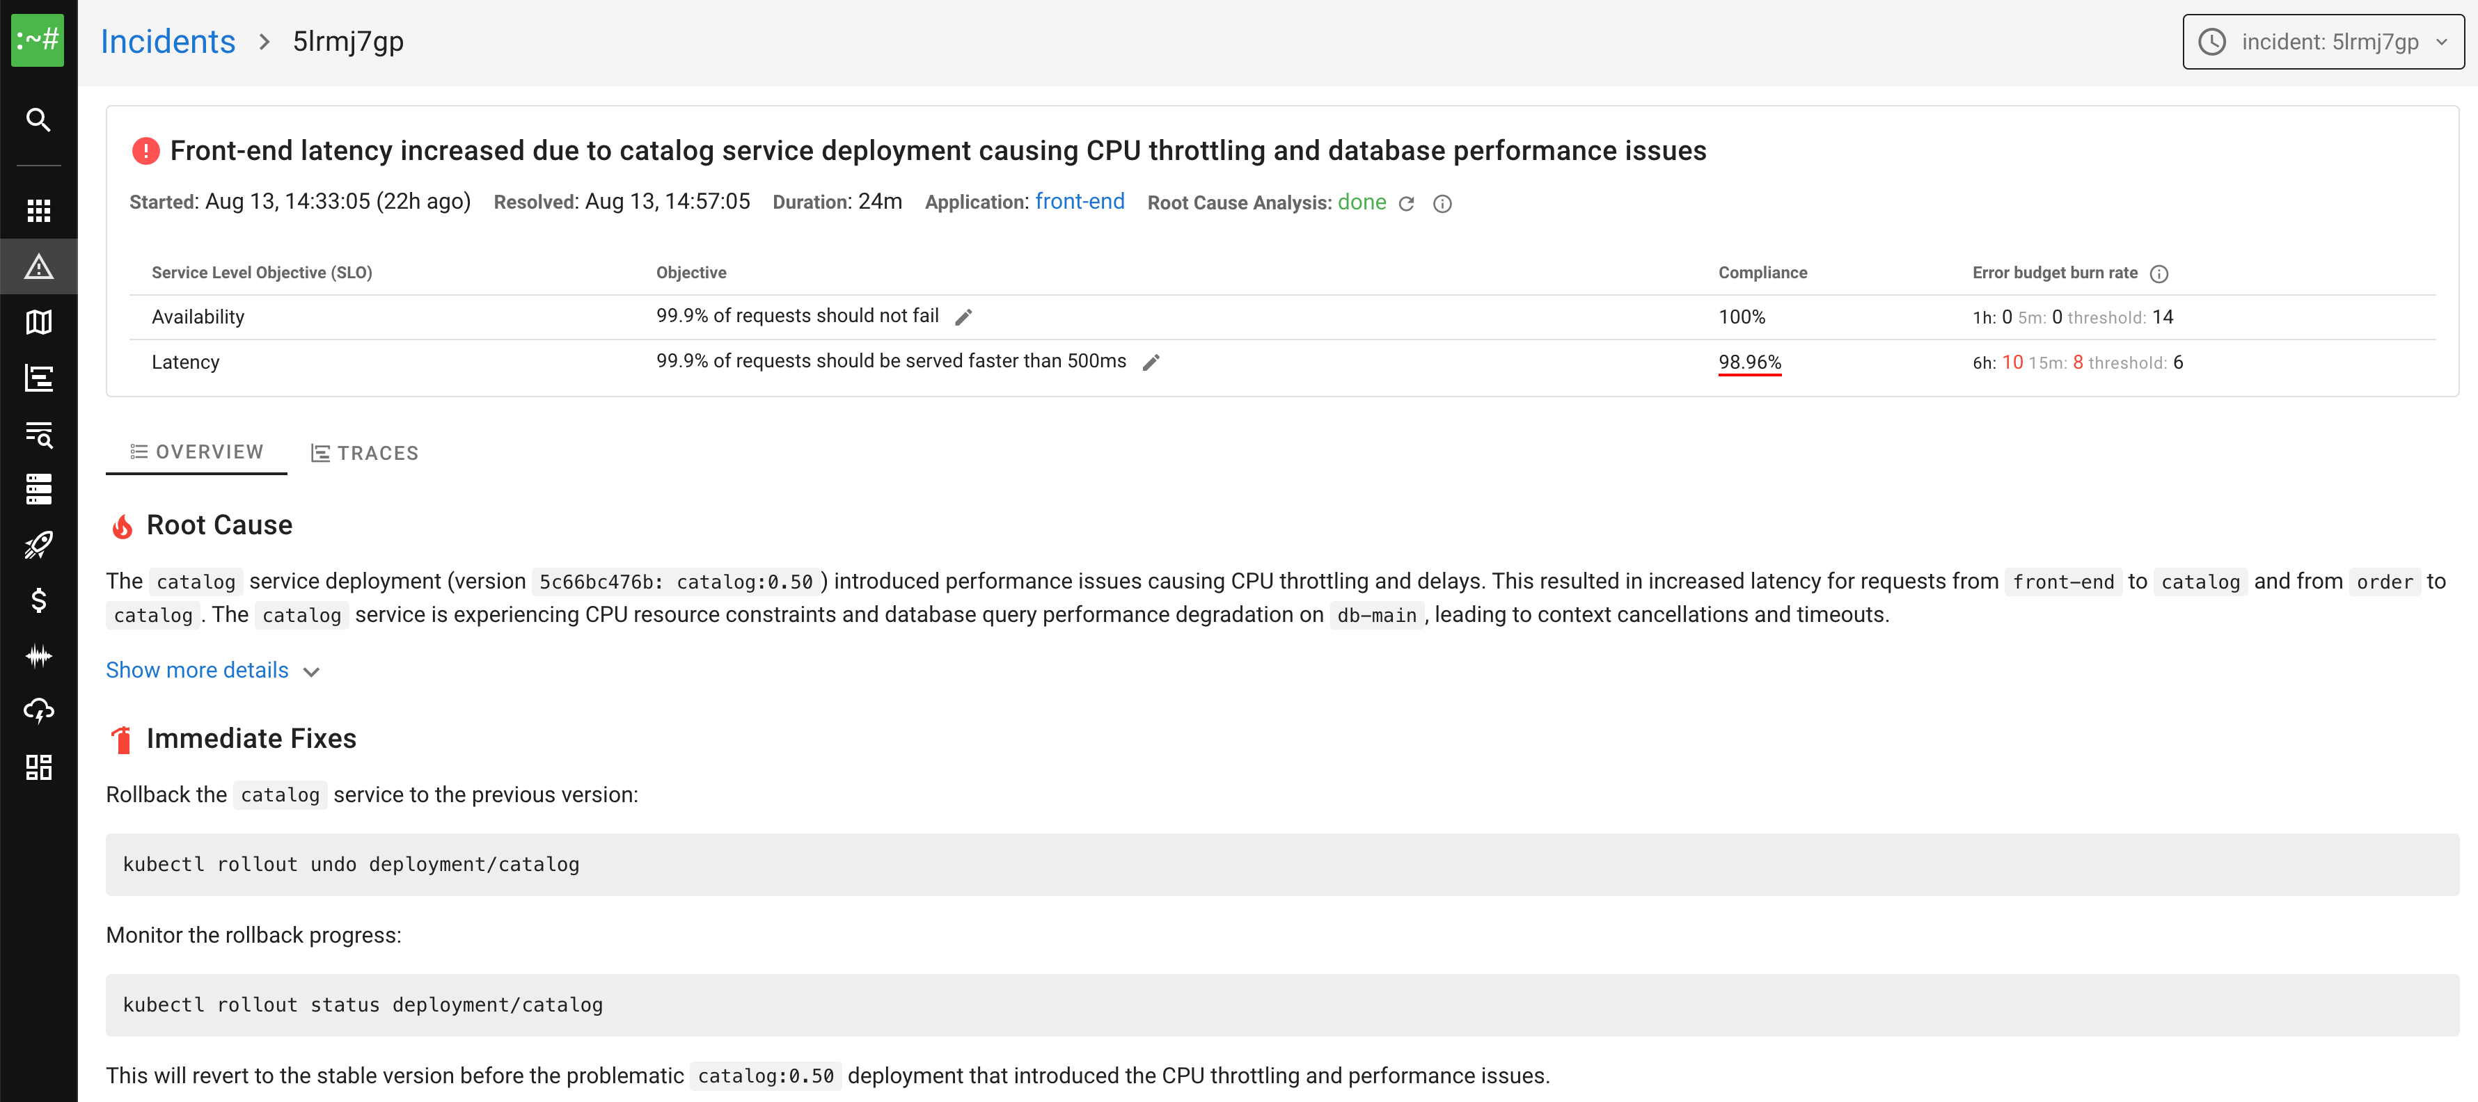2478x1102 pixels.
Task: Rerun root cause analysis refresh icon
Action: point(1406,203)
